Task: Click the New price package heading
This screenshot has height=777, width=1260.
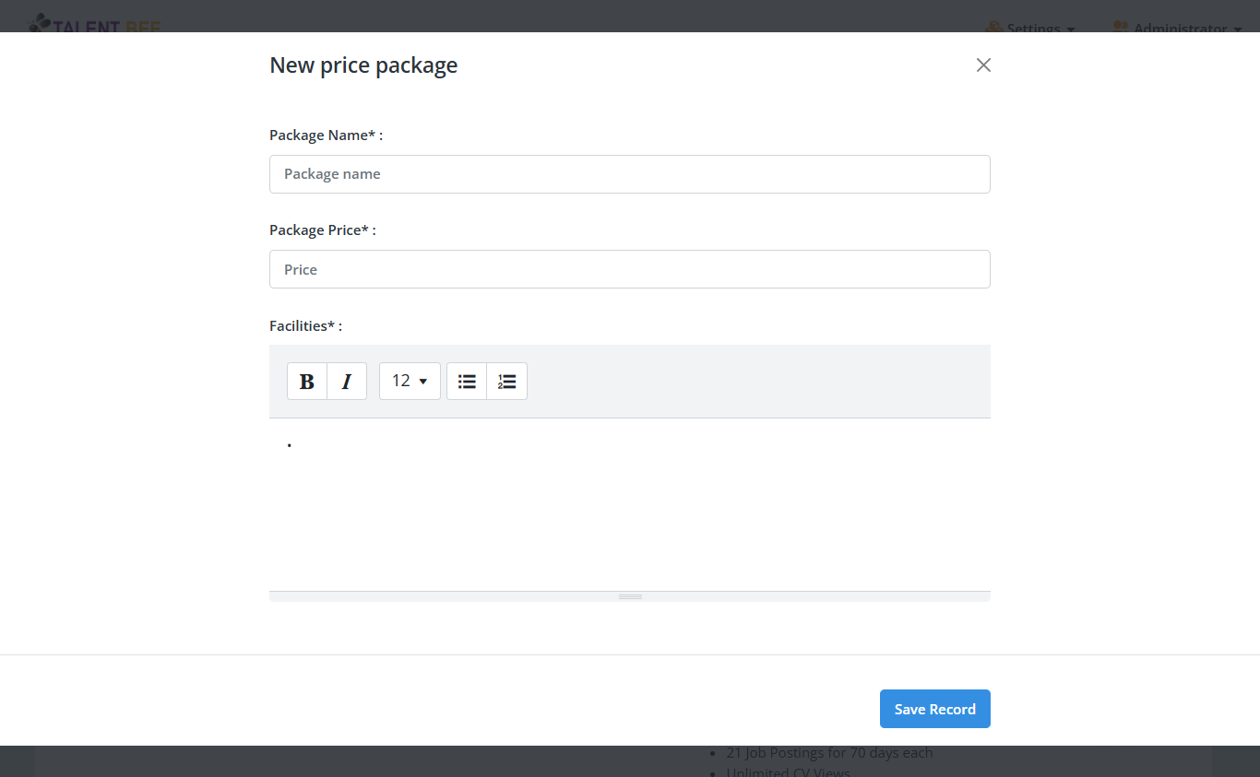Action: pyautogui.click(x=363, y=65)
